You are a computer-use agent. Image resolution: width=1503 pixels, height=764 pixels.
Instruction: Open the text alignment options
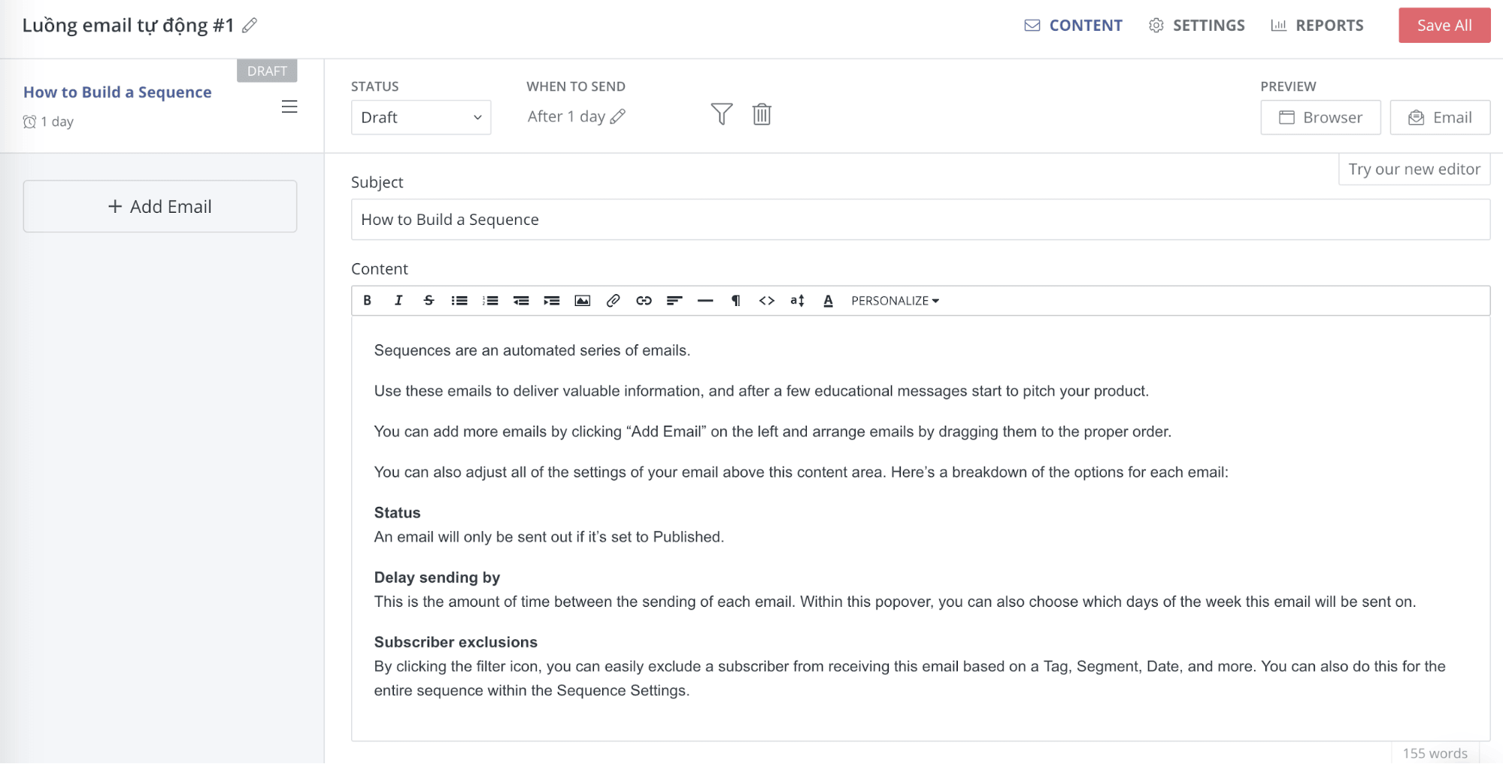(674, 301)
